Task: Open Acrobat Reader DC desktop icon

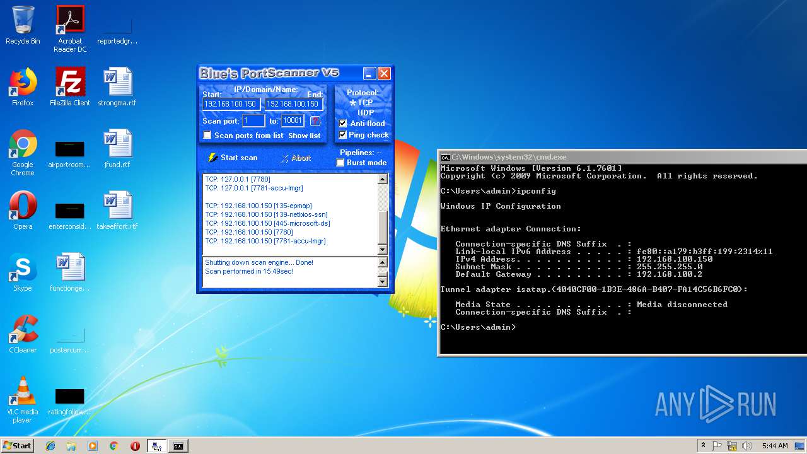Action: click(x=70, y=29)
